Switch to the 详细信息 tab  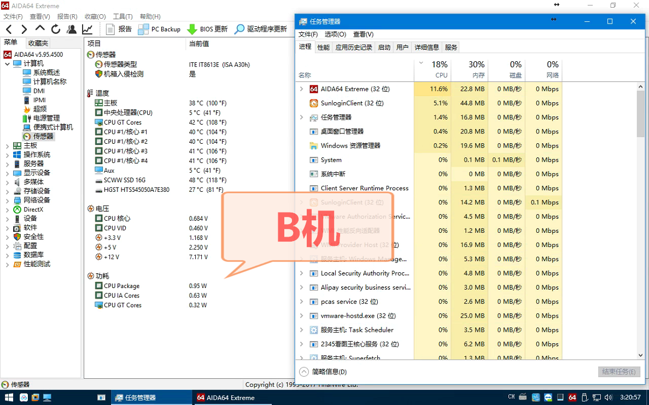(426, 47)
